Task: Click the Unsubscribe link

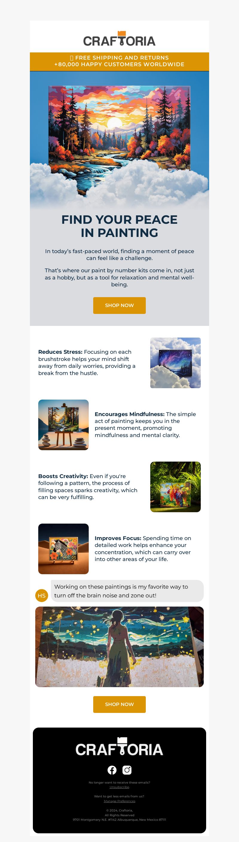Action: point(119,787)
